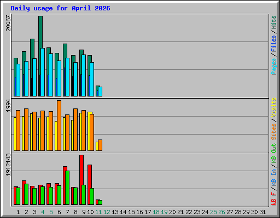
Task: Click the "Daily usage for April 2026" title
Action: 60,8
